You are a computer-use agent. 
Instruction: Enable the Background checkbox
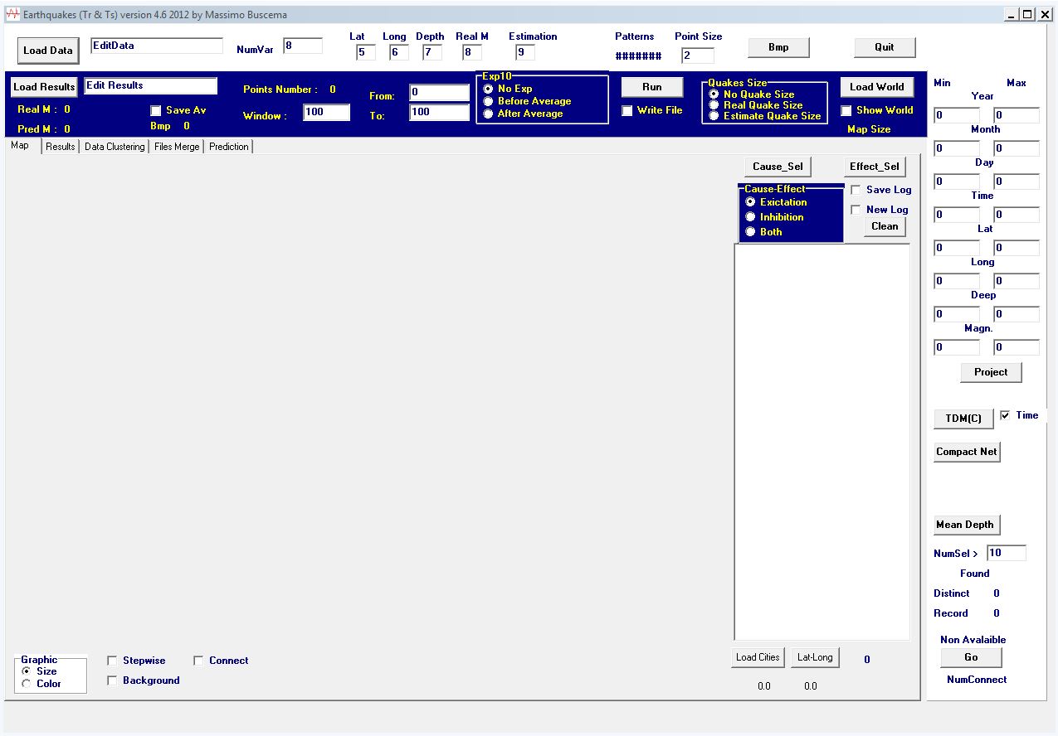(x=113, y=680)
